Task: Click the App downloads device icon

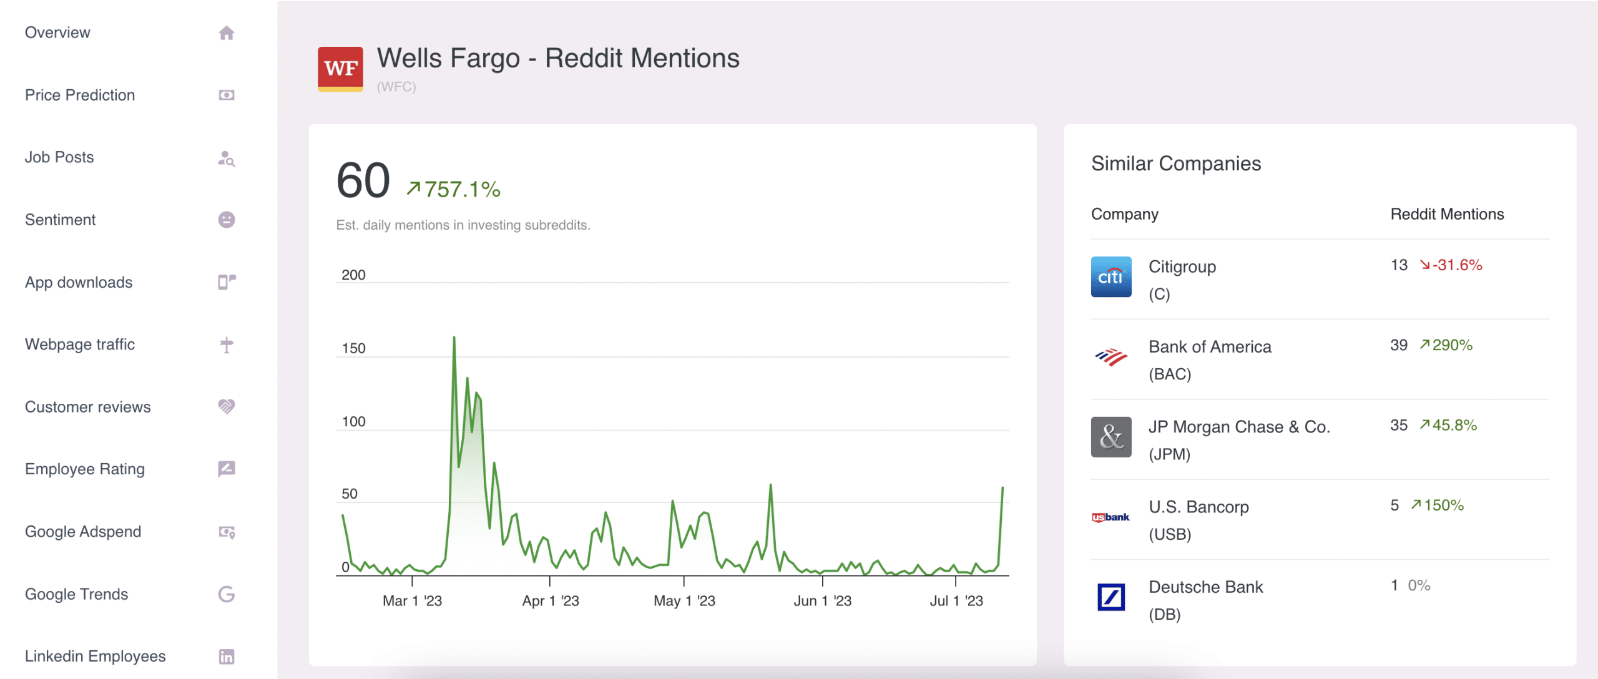Action: (x=227, y=282)
